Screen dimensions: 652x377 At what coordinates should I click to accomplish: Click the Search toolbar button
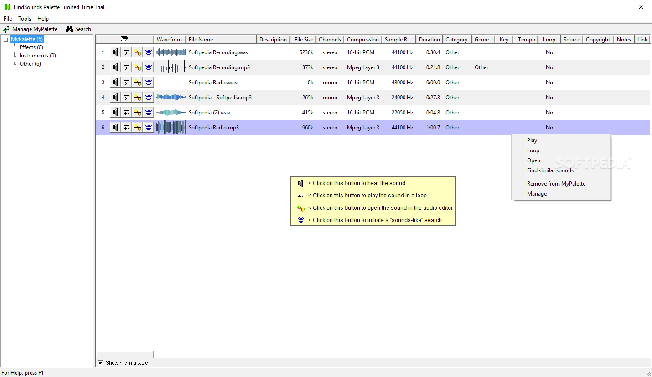tap(78, 29)
